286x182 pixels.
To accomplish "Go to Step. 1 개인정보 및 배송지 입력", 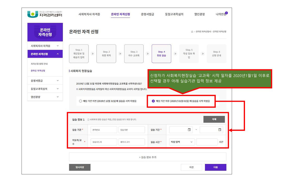I will (79, 54).
